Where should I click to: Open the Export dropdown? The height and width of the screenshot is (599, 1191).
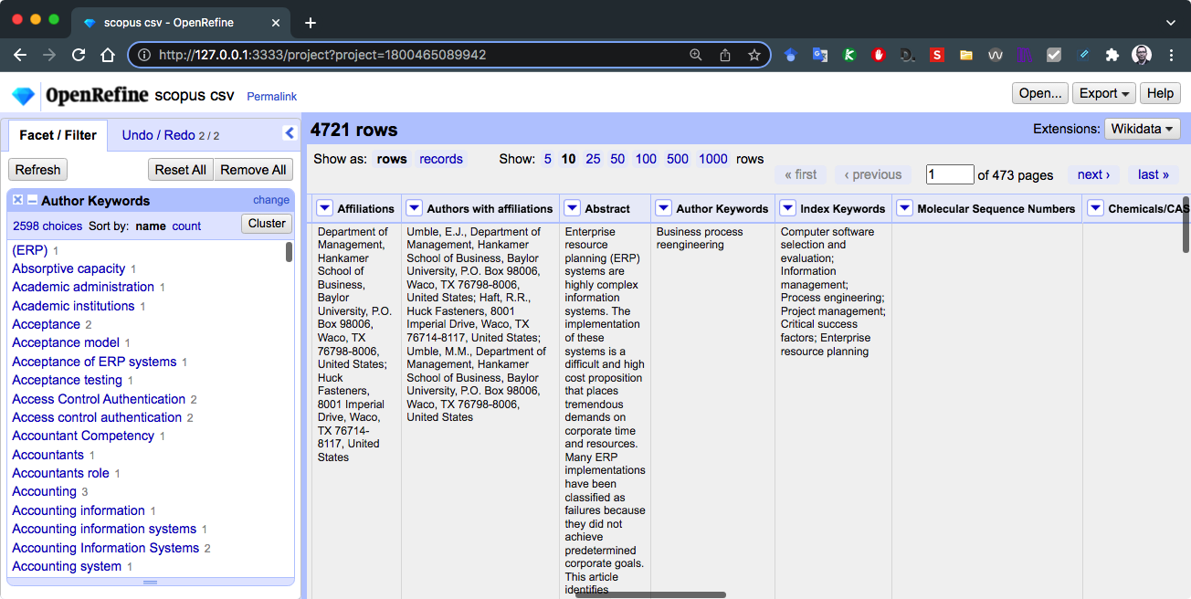click(1103, 93)
